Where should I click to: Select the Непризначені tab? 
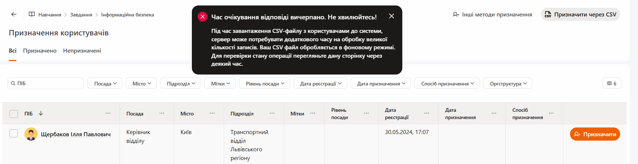[x=82, y=51]
